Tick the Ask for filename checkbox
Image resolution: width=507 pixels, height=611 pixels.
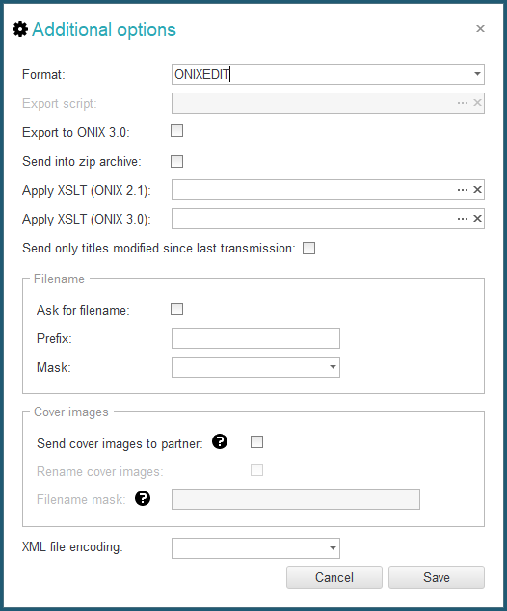pyautogui.click(x=177, y=309)
